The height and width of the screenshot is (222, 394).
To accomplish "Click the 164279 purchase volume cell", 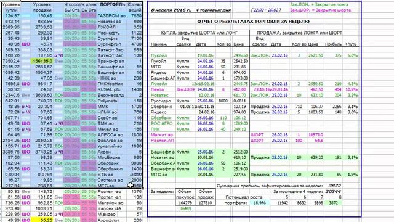I will [185, 203].
